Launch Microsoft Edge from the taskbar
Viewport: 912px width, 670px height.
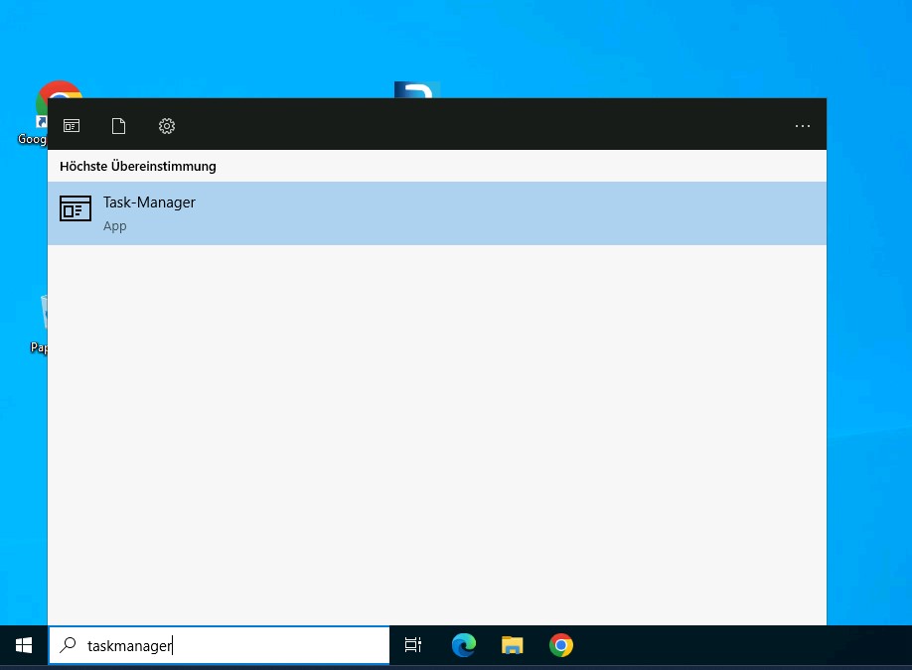(463, 646)
